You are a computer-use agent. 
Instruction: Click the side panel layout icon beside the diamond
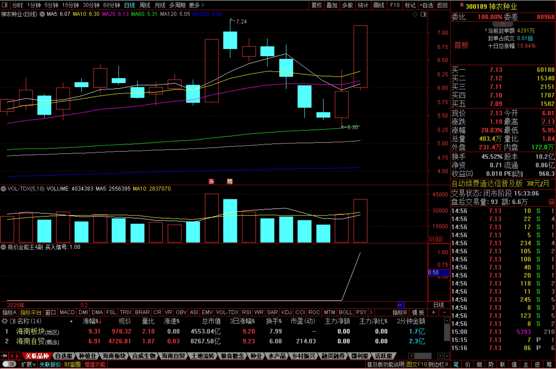(423, 14)
